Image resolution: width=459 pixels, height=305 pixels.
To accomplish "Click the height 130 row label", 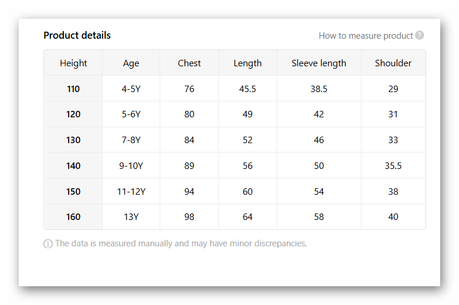I will point(73,140).
